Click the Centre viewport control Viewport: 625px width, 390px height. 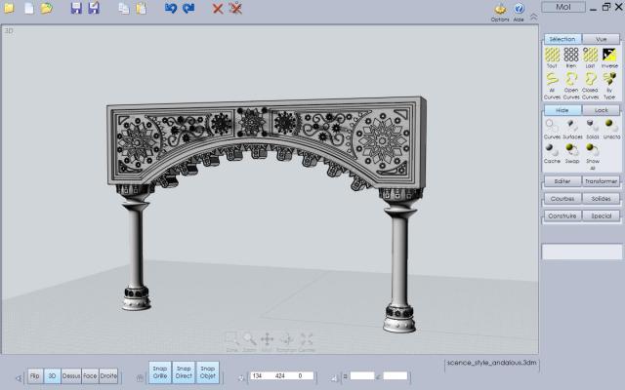pos(307,342)
